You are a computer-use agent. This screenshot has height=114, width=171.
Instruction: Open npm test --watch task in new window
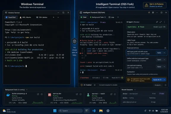(x=111, y=94)
